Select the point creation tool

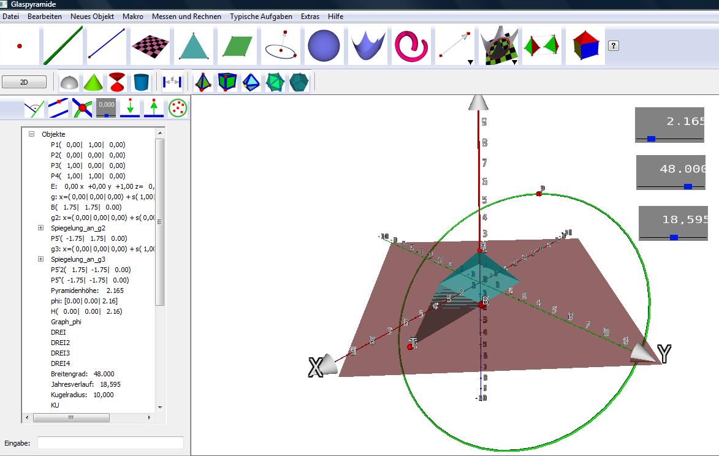pos(20,46)
